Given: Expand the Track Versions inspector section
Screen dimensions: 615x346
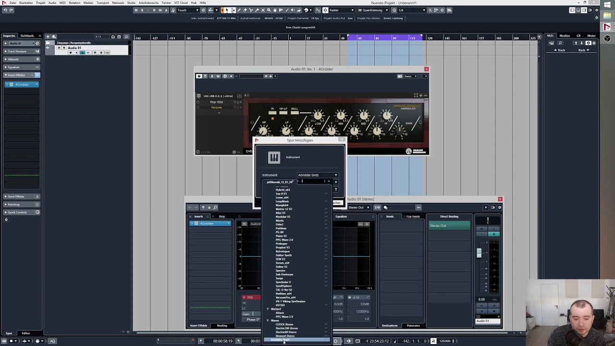Looking at the screenshot, I should (x=22, y=51).
